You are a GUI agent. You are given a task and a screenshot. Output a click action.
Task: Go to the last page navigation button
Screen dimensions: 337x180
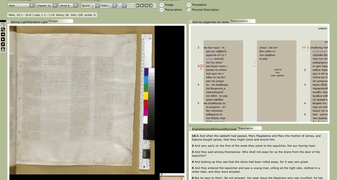click(x=151, y=6)
